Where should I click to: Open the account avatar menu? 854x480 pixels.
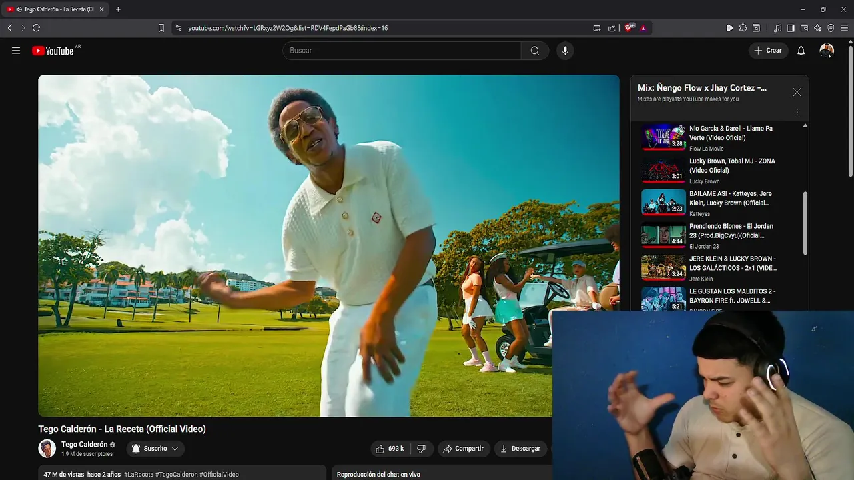[827, 51]
